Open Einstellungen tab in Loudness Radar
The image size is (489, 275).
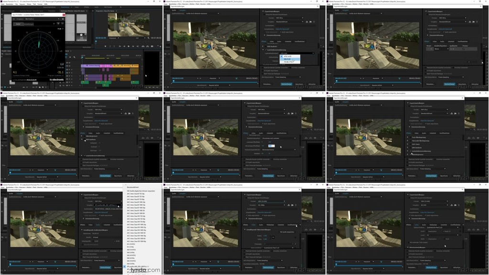pos(29,24)
